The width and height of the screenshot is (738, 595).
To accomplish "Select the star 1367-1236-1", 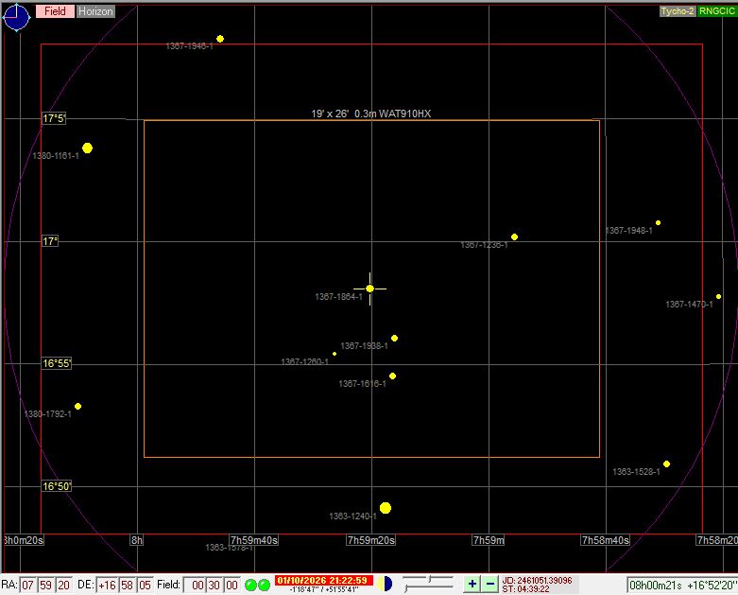I will pyautogui.click(x=515, y=237).
